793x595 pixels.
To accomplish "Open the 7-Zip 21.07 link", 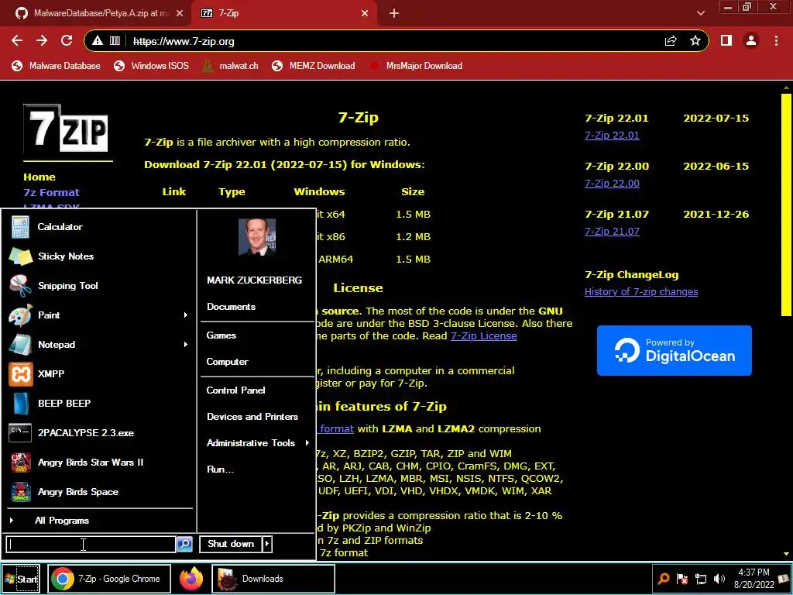I will (612, 232).
